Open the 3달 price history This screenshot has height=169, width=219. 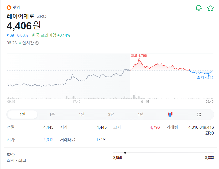[111, 115]
